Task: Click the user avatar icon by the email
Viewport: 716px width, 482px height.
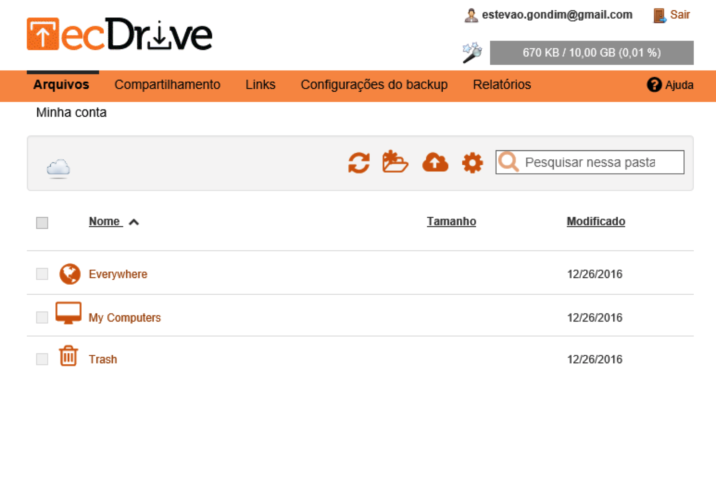Action: [471, 15]
